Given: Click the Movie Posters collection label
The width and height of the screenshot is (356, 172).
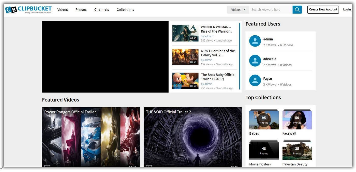Looking at the screenshot, I should click(x=260, y=164).
